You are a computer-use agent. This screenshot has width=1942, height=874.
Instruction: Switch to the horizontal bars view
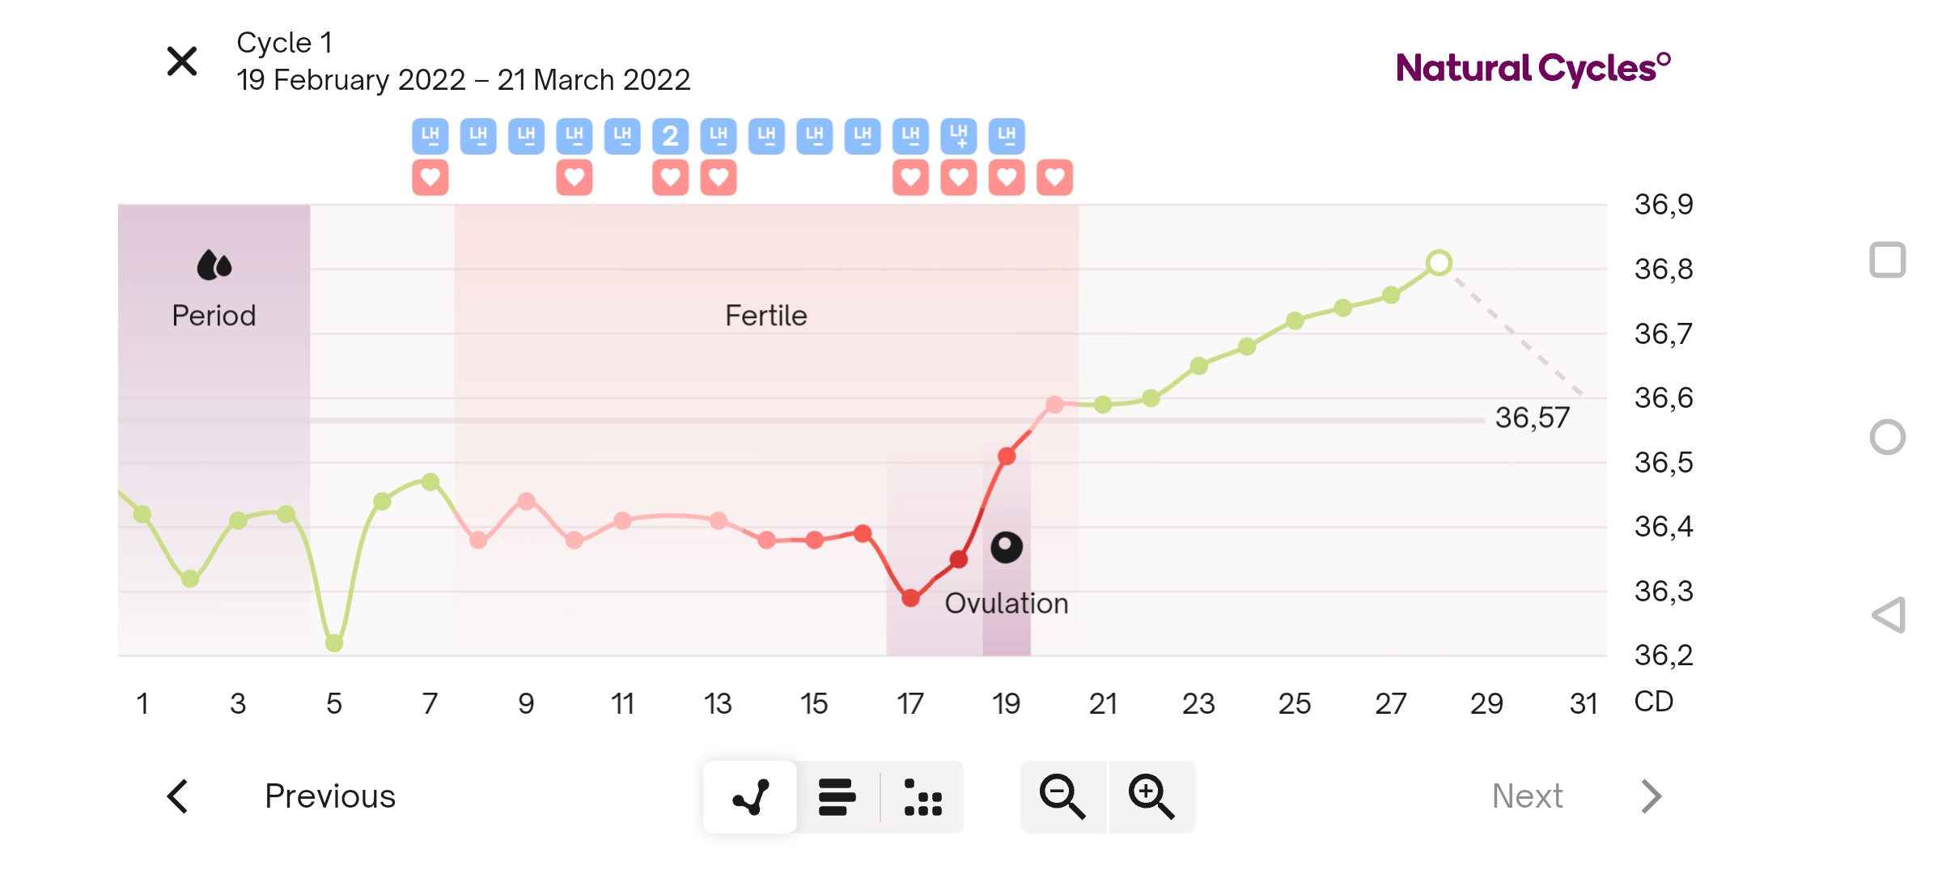[837, 797]
